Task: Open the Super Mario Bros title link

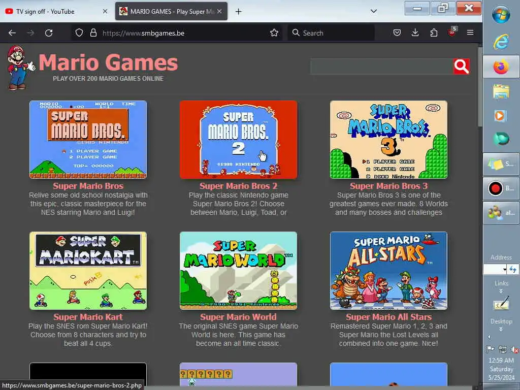Action: click(x=88, y=186)
